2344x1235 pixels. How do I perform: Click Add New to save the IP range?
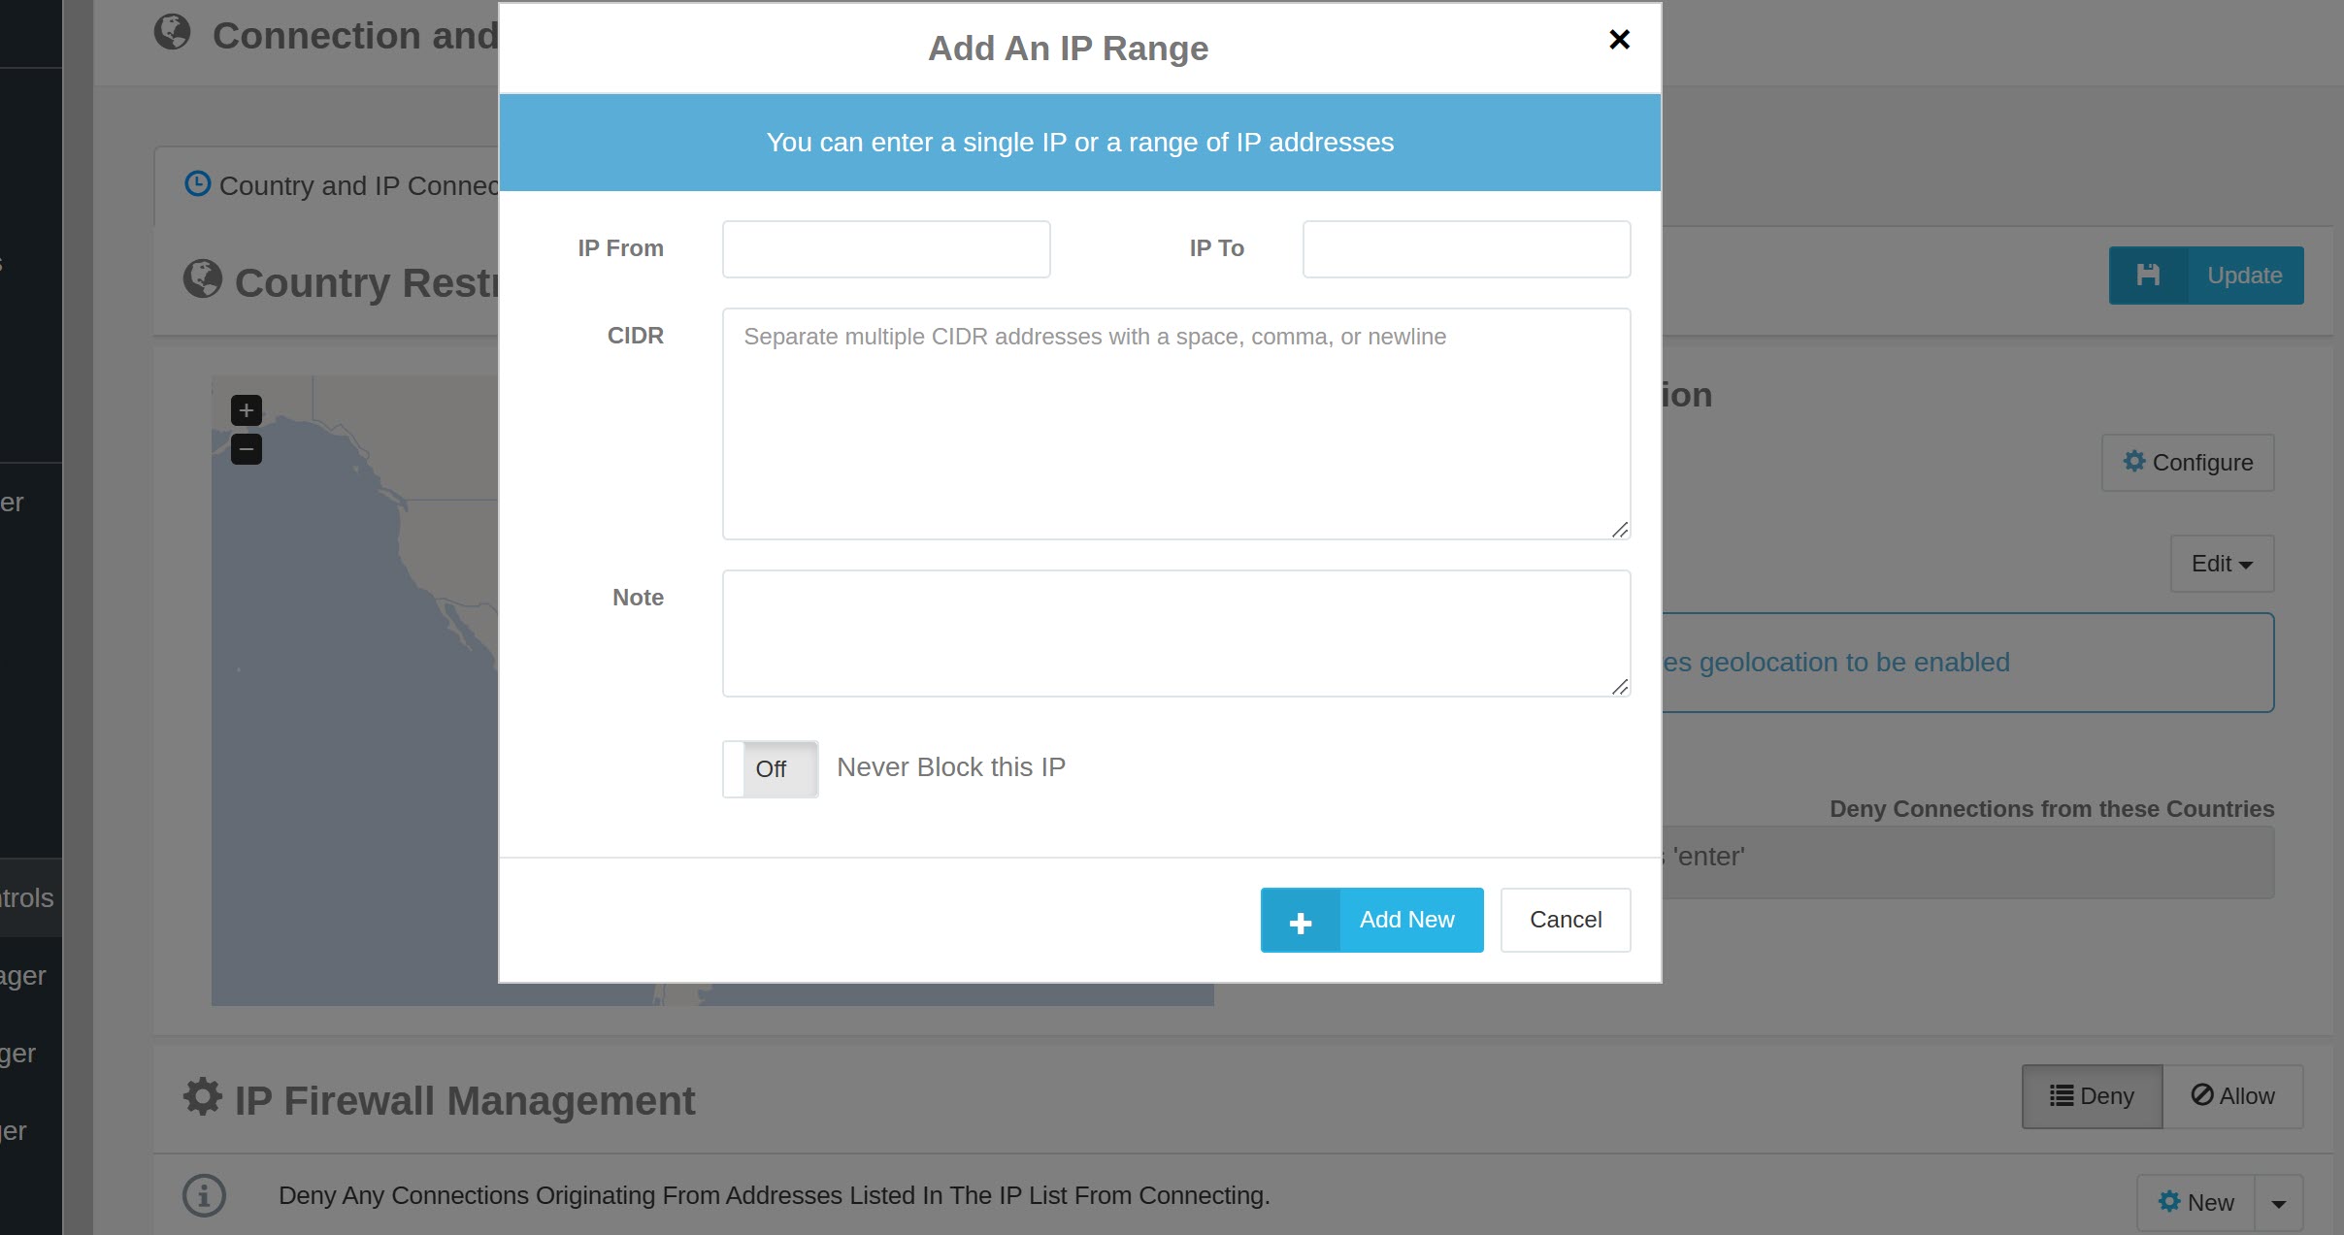click(1406, 919)
